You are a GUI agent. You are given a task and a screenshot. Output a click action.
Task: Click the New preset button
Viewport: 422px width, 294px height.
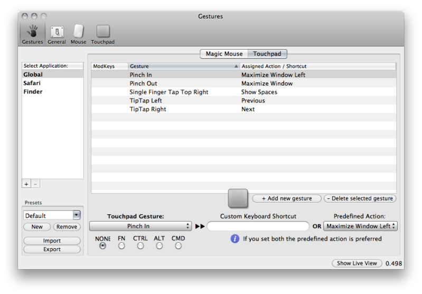coord(37,227)
